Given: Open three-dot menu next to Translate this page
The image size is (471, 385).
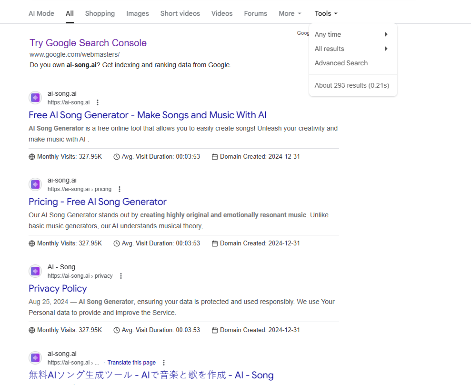Looking at the screenshot, I should (164, 363).
